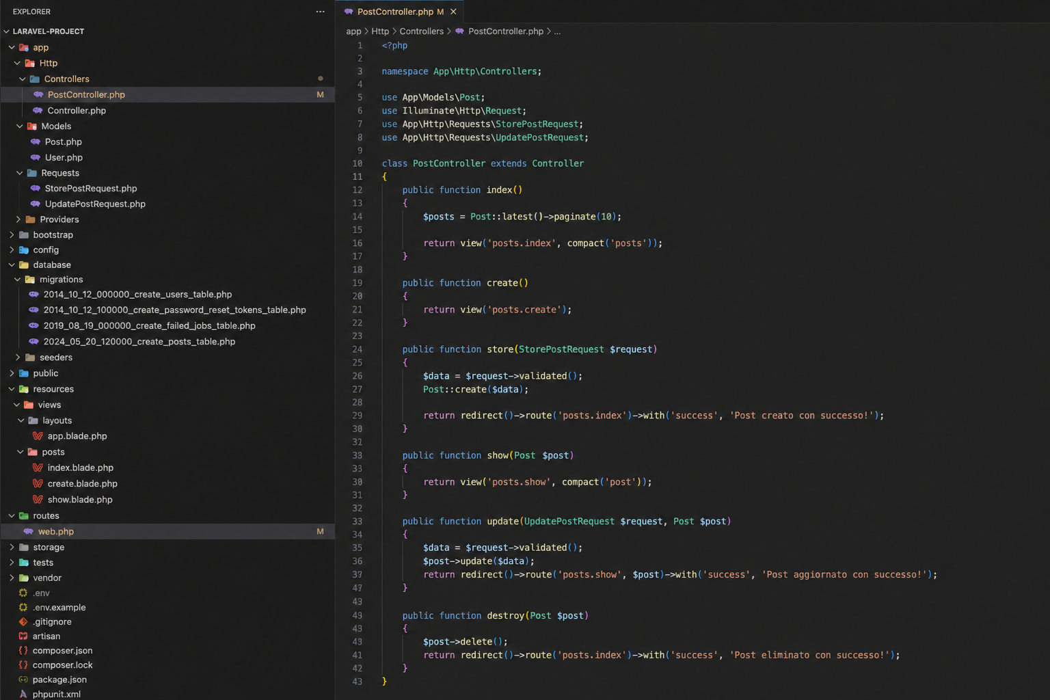Click braces icon beside composer.json

[23, 650]
